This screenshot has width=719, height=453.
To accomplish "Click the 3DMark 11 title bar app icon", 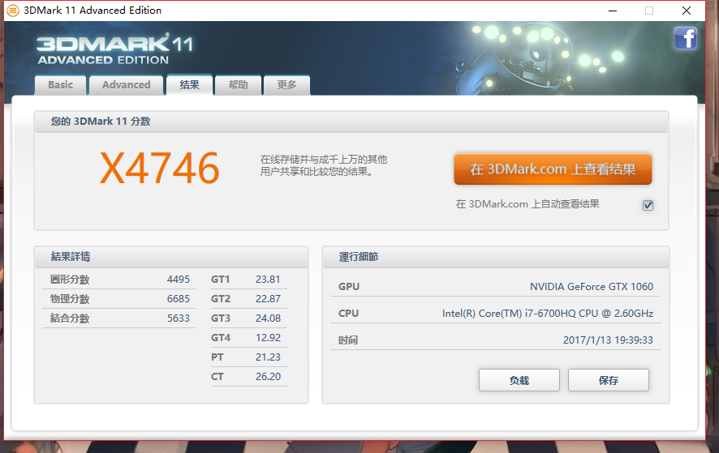I will [x=13, y=10].
